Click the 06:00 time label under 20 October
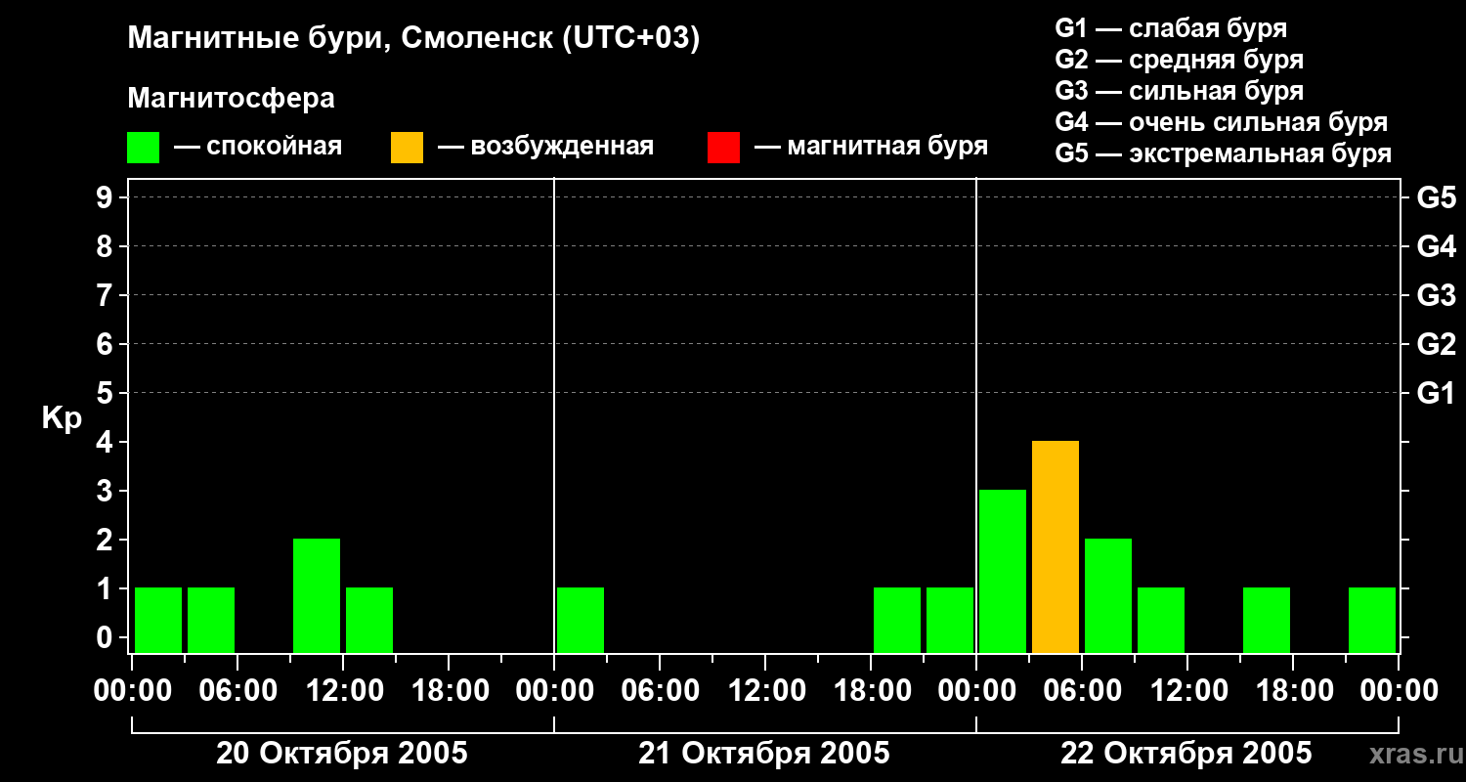 pos(237,691)
